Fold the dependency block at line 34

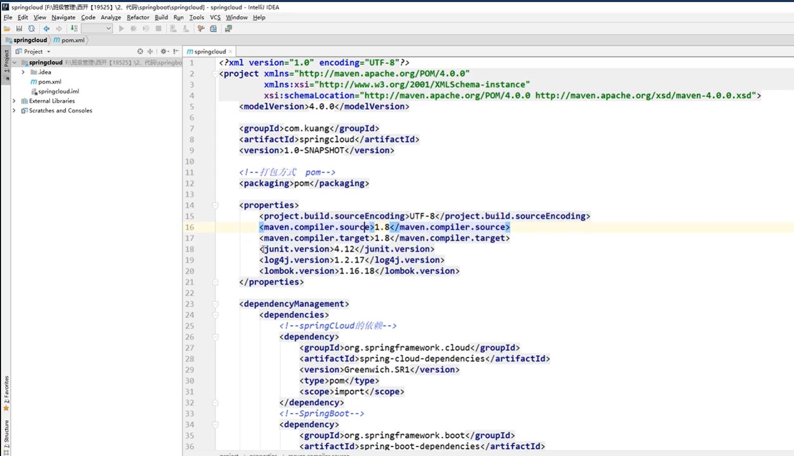(215, 425)
